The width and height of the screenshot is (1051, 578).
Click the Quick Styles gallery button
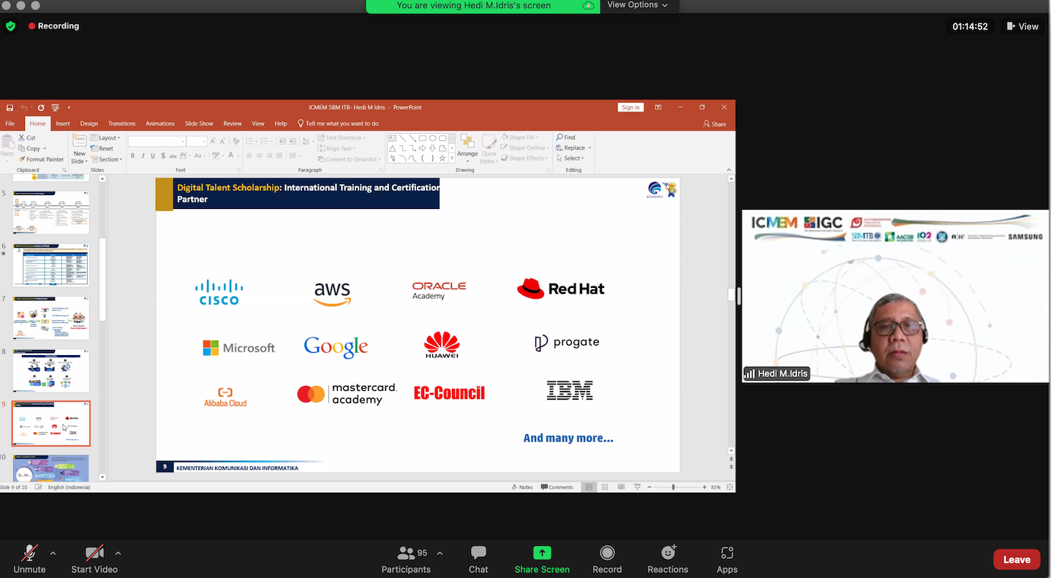point(489,148)
